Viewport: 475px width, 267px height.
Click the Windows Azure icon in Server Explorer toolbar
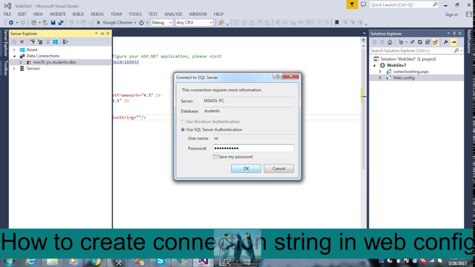click(55, 42)
